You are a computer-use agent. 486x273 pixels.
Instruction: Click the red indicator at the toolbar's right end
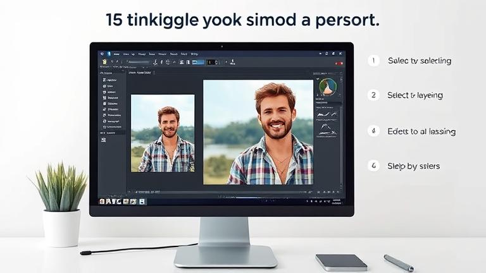[339, 63]
